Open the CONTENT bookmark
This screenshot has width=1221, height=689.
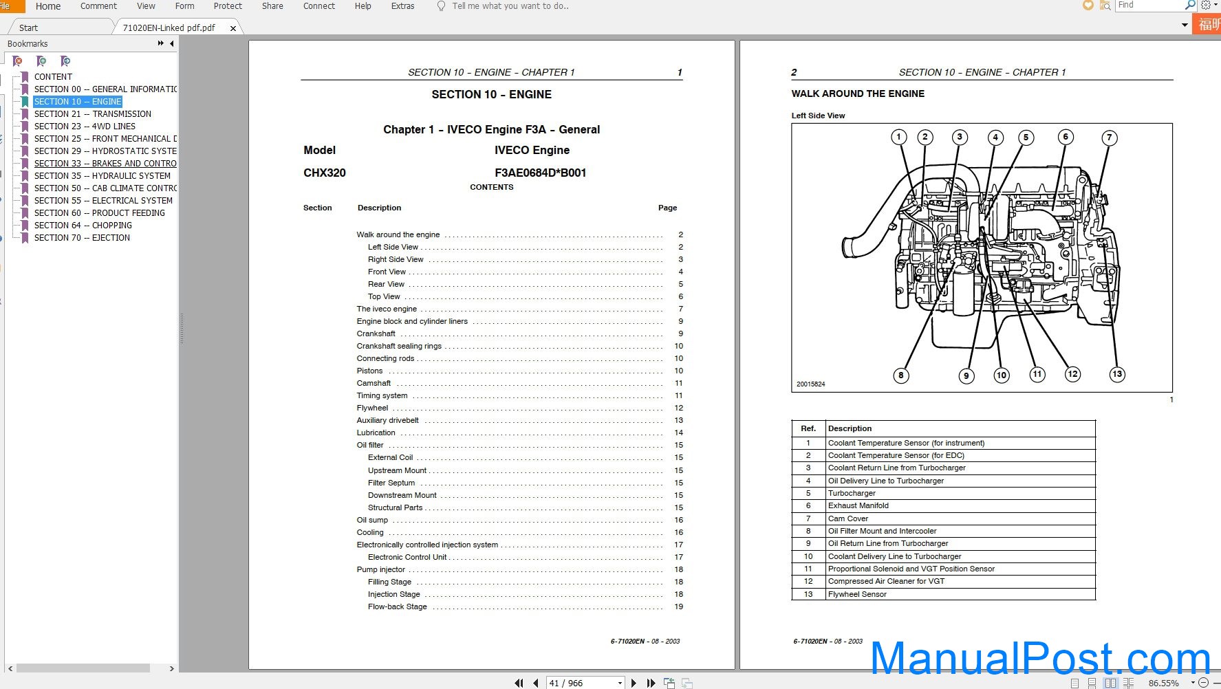click(53, 77)
